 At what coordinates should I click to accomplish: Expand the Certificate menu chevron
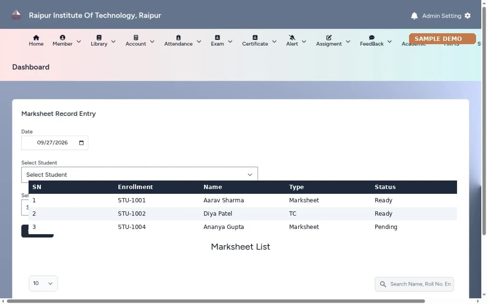(x=274, y=41)
